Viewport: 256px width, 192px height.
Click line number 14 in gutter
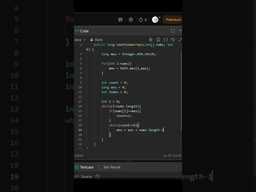pos(80,106)
